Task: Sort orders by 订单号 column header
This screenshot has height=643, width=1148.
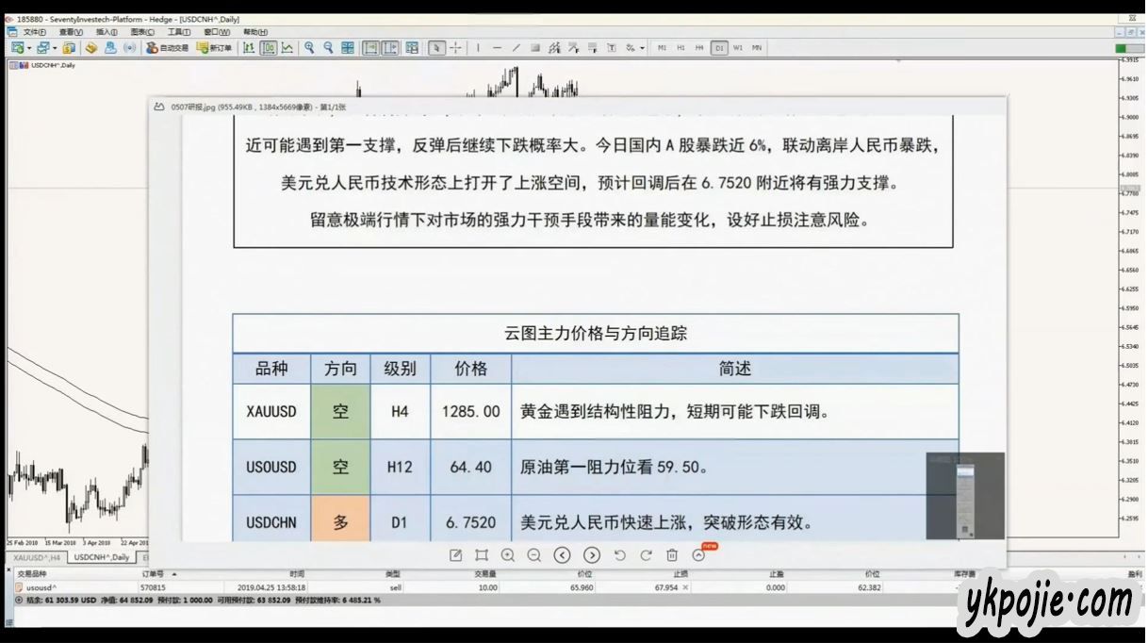Action: (x=154, y=573)
